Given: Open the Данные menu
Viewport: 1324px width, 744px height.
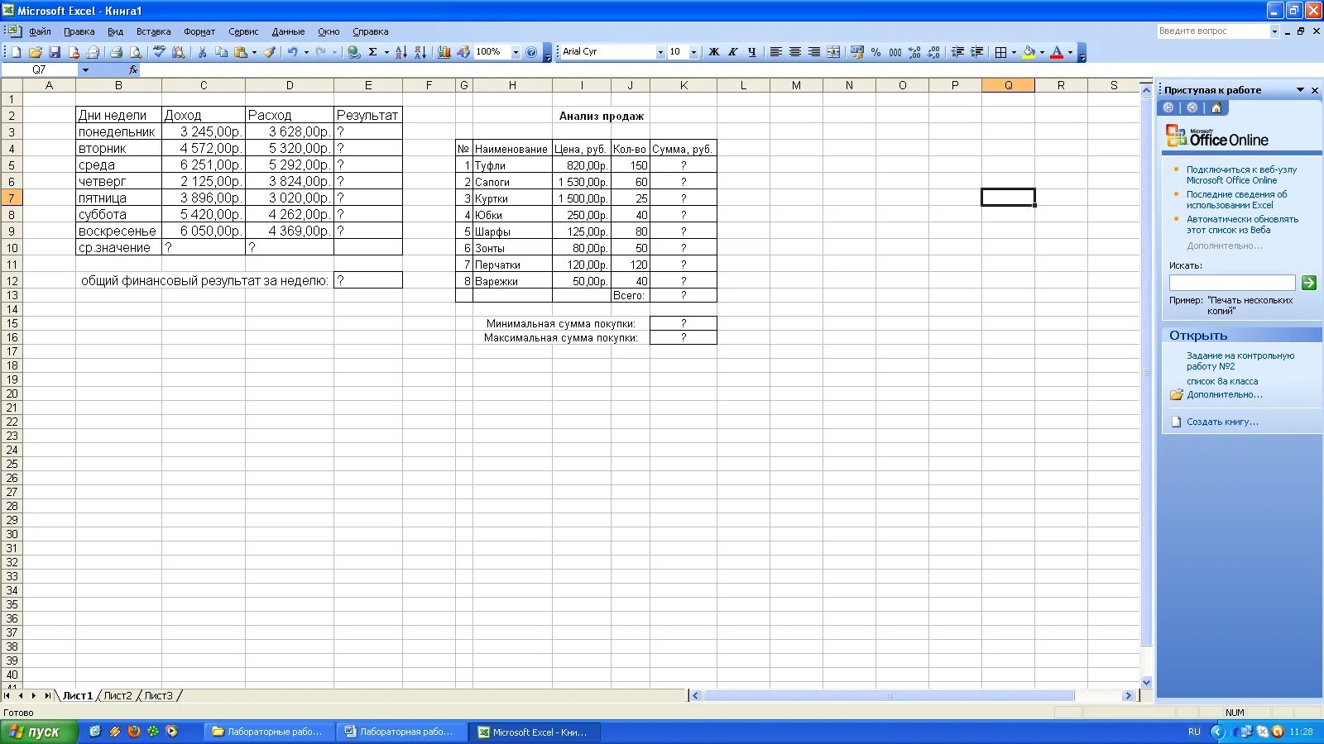Looking at the screenshot, I should tap(288, 31).
